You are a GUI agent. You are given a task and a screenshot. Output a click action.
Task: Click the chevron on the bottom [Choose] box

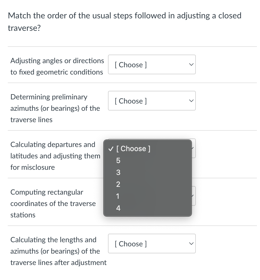(191, 244)
